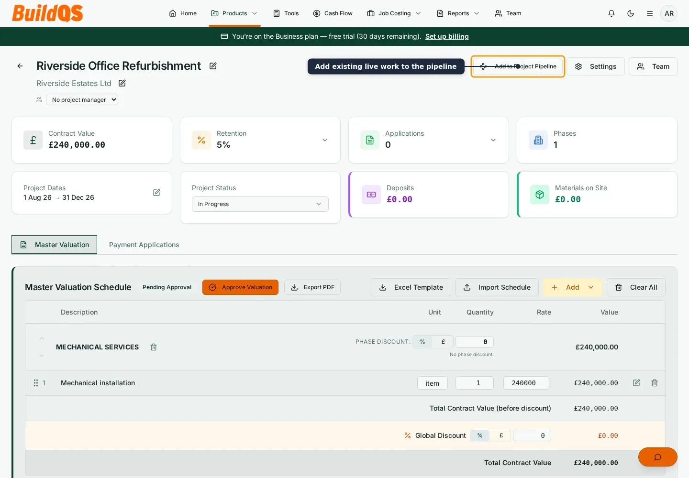Screen dimensions: 689x478
Task: Click the BuildQS logo
Action: [47, 13]
